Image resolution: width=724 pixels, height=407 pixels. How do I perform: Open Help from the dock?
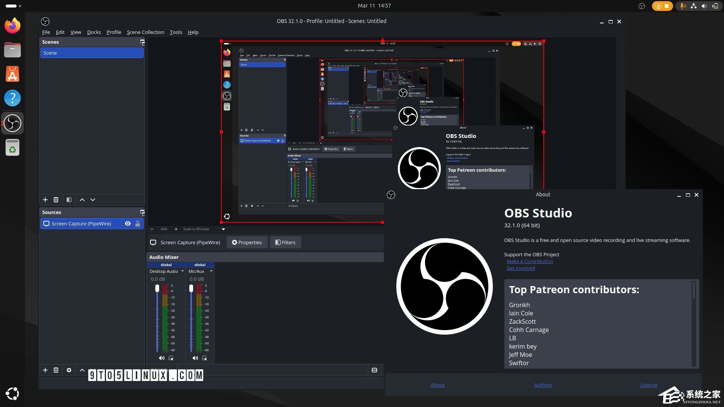tap(12, 98)
